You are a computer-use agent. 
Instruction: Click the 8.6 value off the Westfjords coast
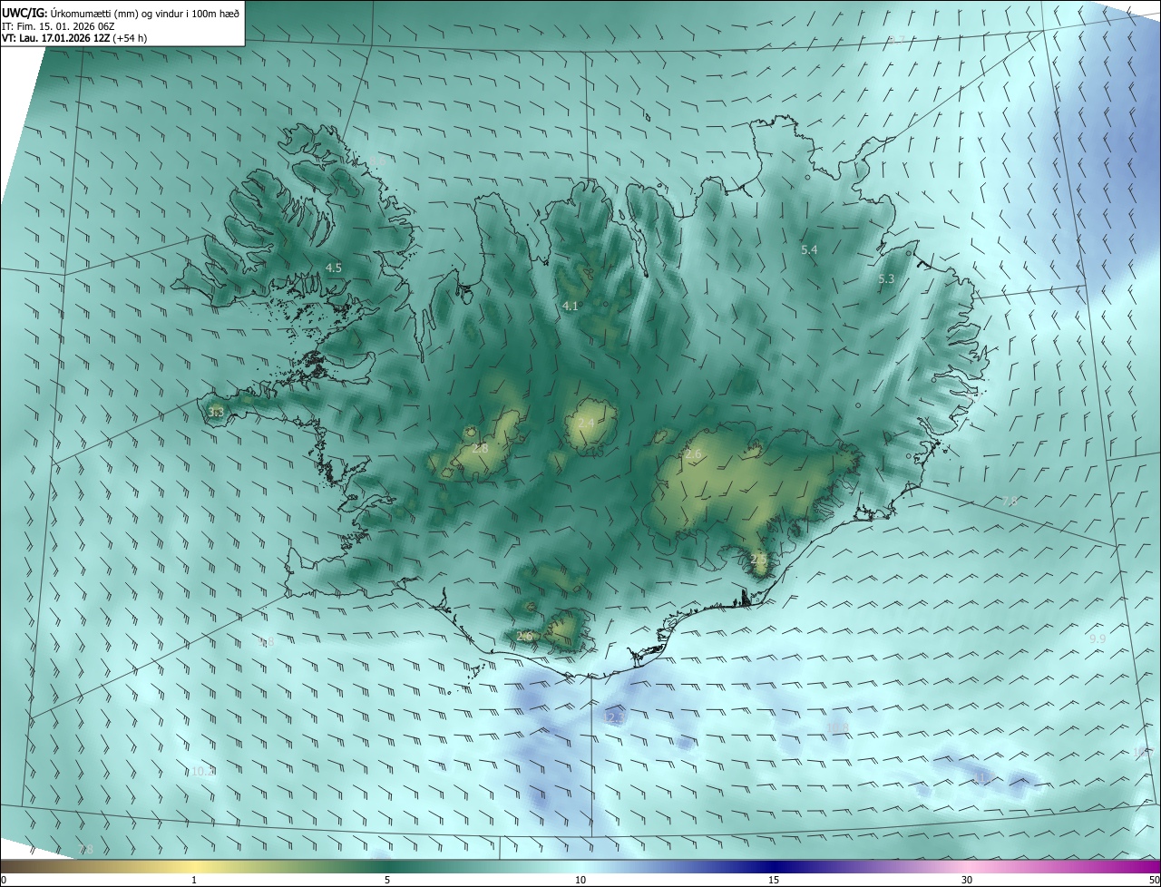pyautogui.click(x=377, y=161)
